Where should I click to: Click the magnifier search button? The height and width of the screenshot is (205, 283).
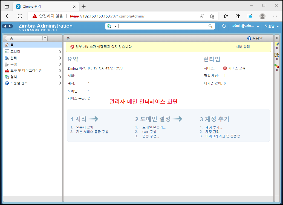pyautogui.click(x=210, y=26)
